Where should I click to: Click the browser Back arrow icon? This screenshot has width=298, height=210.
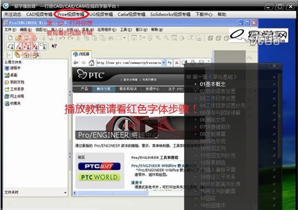[76, 62]
